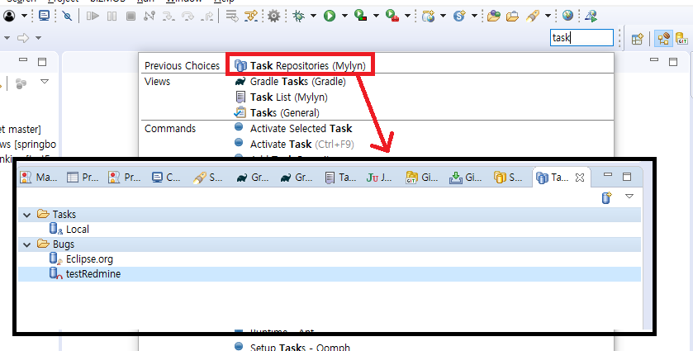693x351 pixels.
Task: Open the Search flashlight dropdown arrow
Action: tap(548, 17)
